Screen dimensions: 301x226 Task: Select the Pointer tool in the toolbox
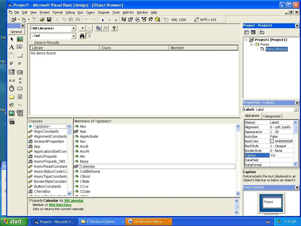tap(12, 39)
